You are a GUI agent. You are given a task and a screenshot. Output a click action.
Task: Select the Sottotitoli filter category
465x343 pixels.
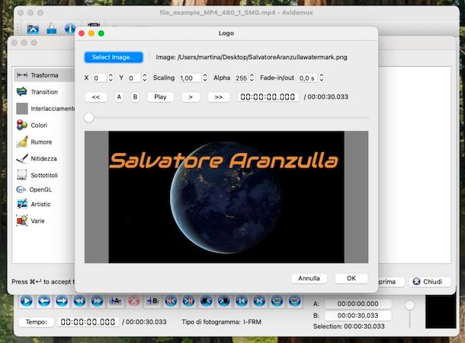[x=44, y=175]
